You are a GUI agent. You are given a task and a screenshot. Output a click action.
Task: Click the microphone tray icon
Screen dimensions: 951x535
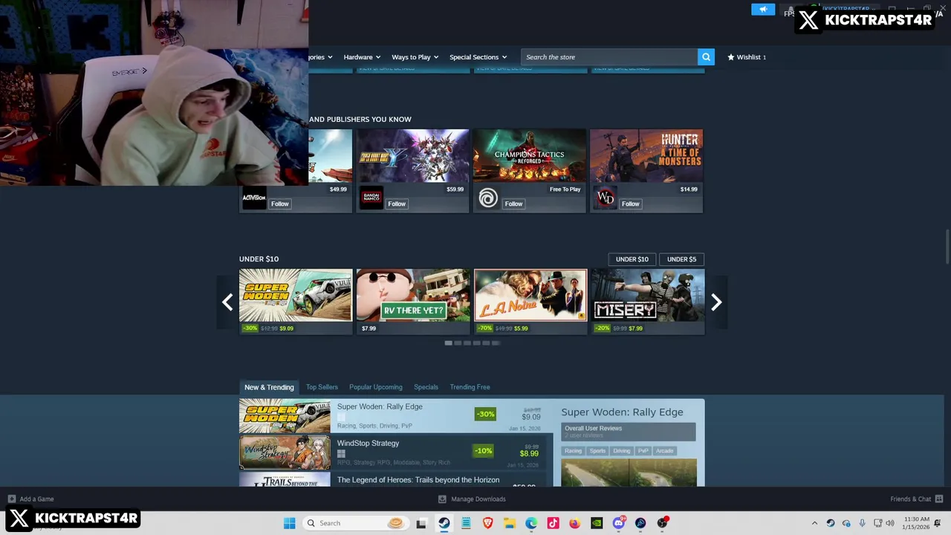[x=862, y=523]
